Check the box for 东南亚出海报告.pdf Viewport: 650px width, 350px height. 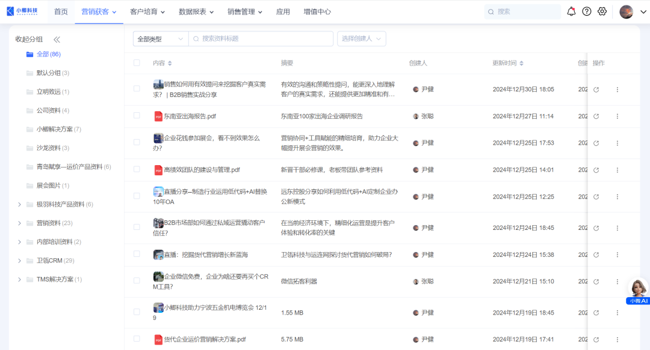(x=137, y=116)
